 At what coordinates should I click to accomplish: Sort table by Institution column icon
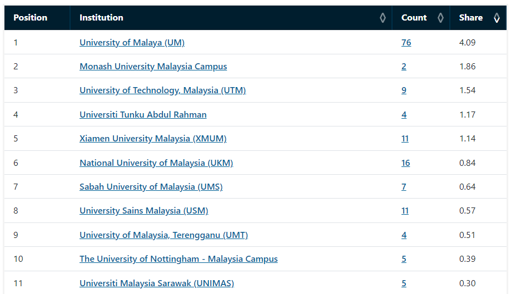383,18
